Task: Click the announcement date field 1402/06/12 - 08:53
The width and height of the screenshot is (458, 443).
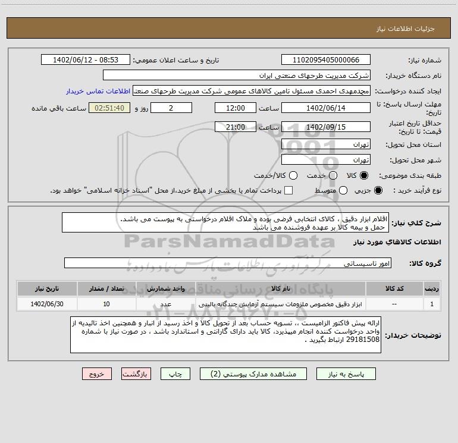Action: coord(86,60)
